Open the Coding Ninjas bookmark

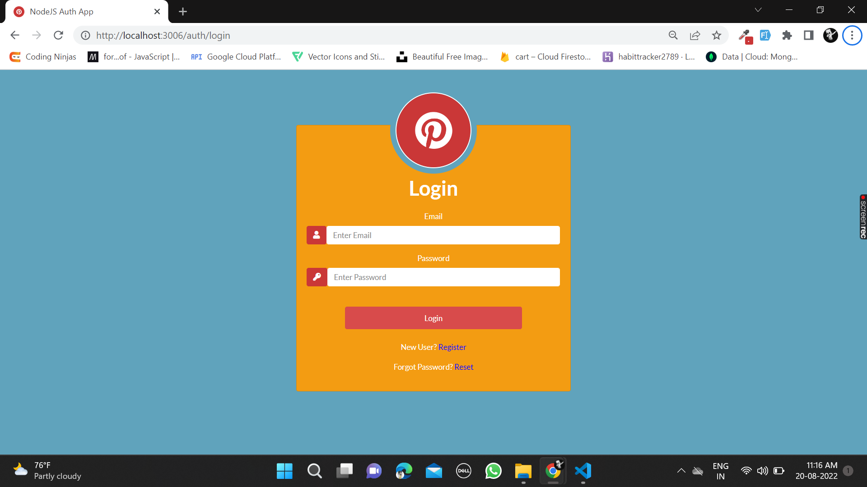42,57
